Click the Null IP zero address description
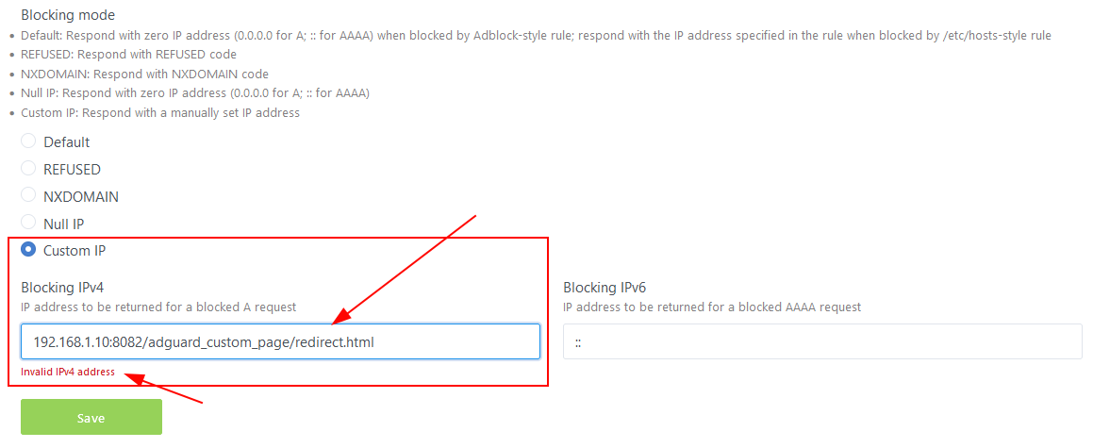 (x=195, y=93)
